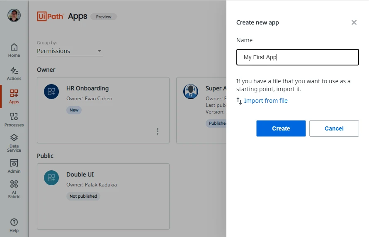Close the Create new app panel
Image resolution: width=369 pixels, height=237 pixels.
[354, 22]
